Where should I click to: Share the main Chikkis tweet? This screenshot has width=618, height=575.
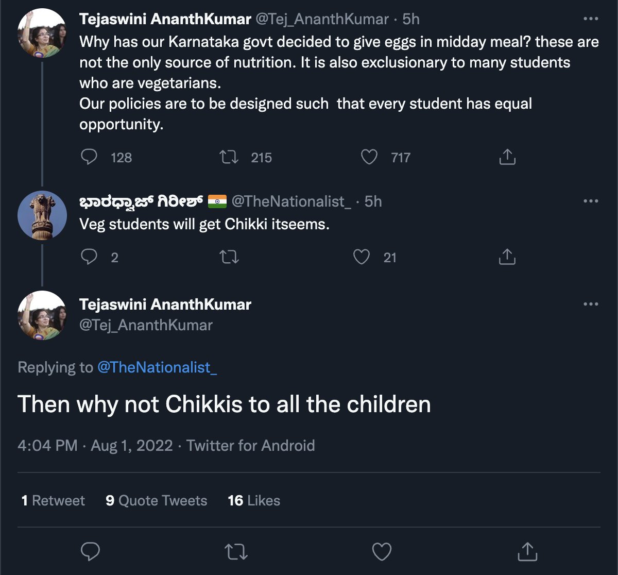click(x=527, y=552)
